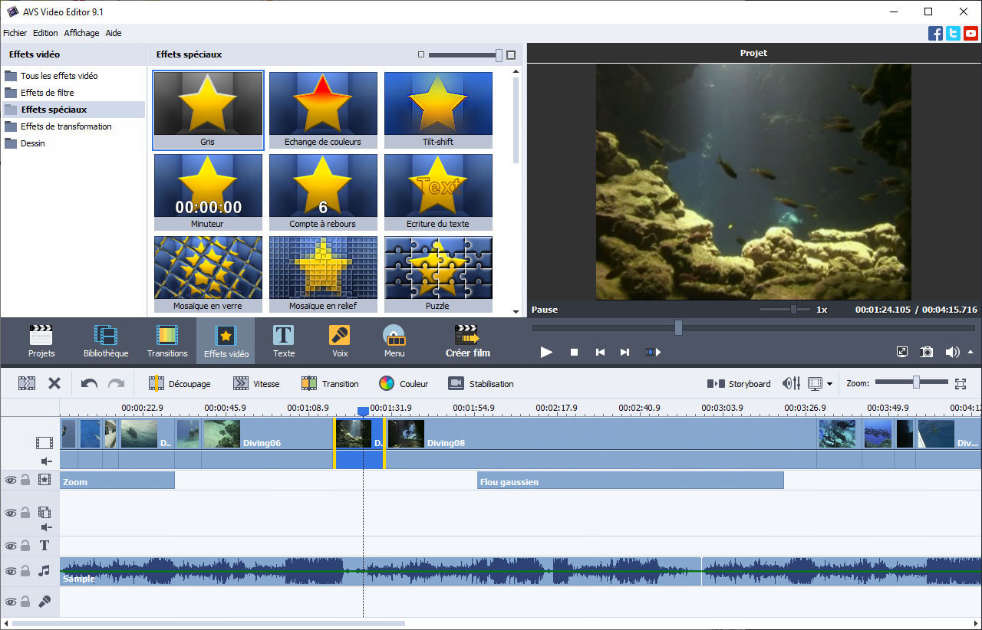Toggle visibility of the video effects track
The width and height of the screenshot is (982, 630).
point(11,481)
